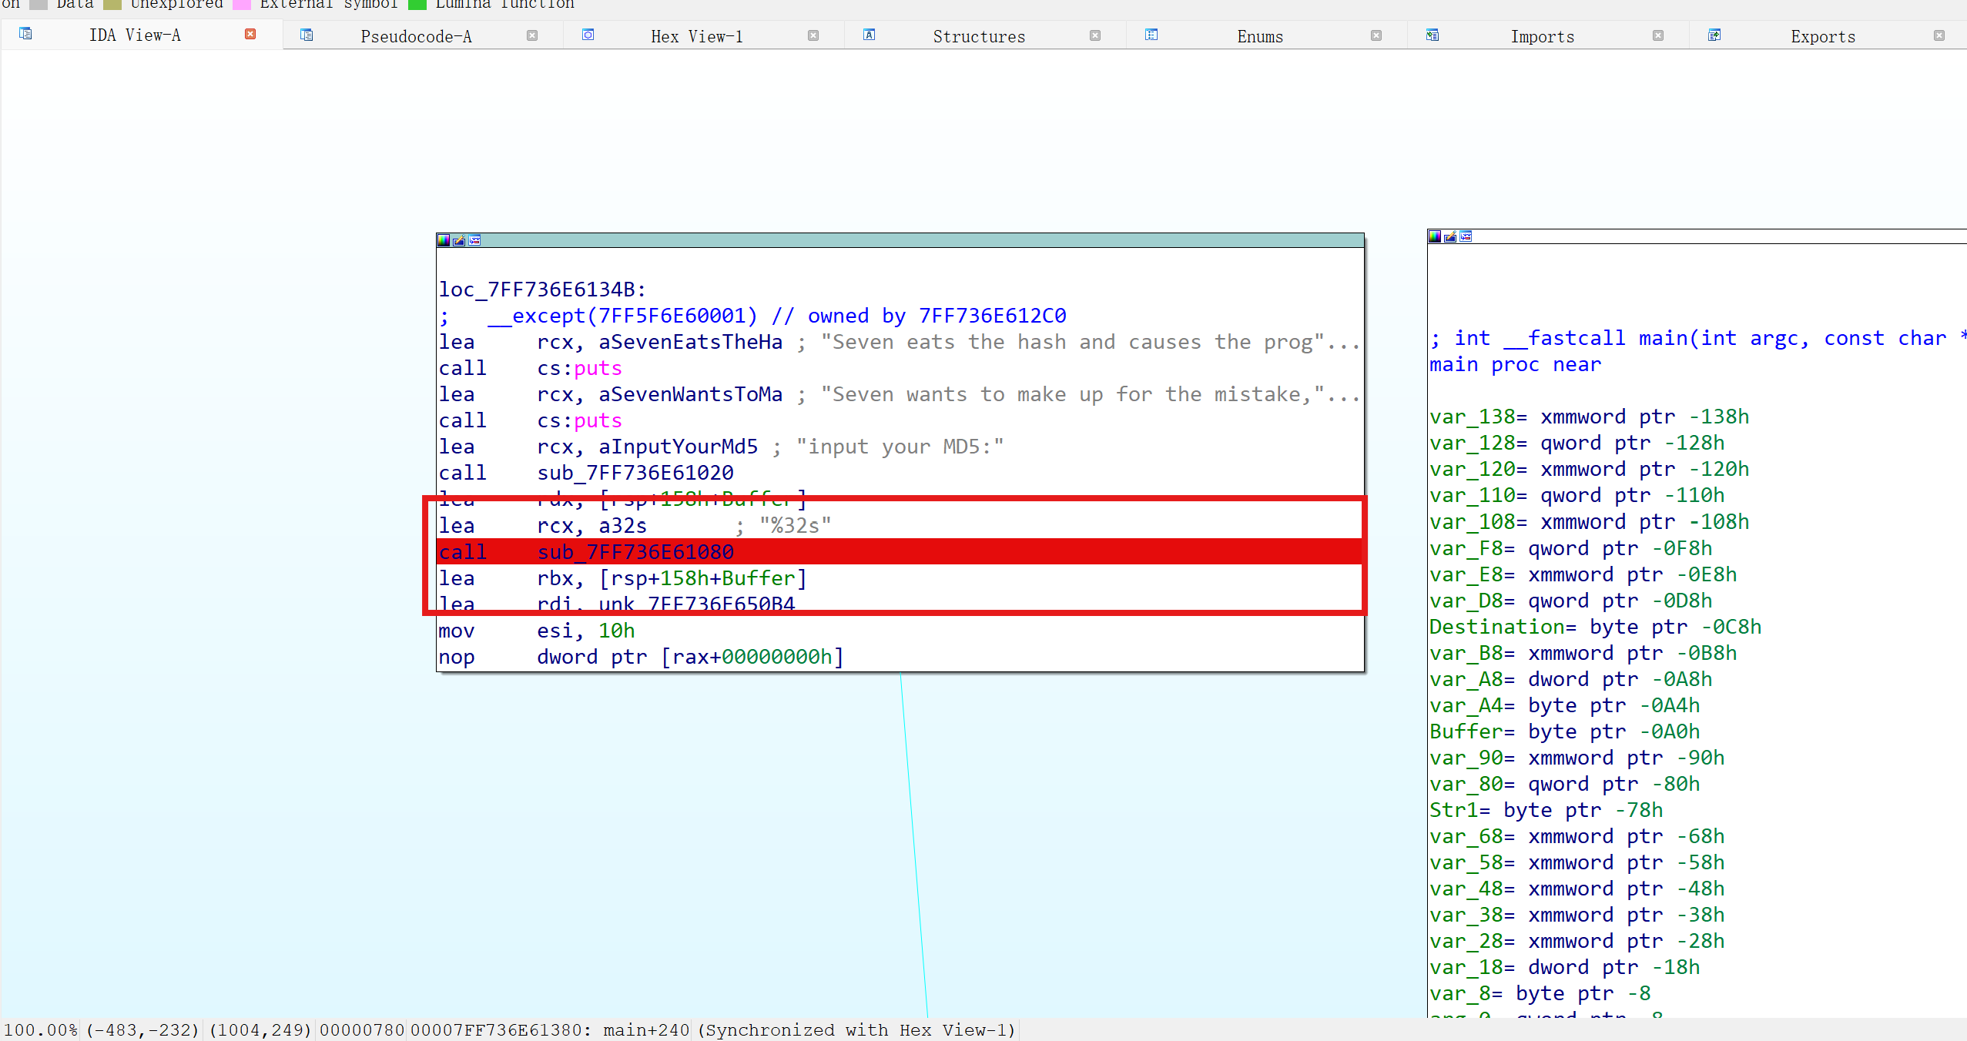Close the IDA View-A tab
Viewport: 1967px width, 1041px height.
click(250, 34)
